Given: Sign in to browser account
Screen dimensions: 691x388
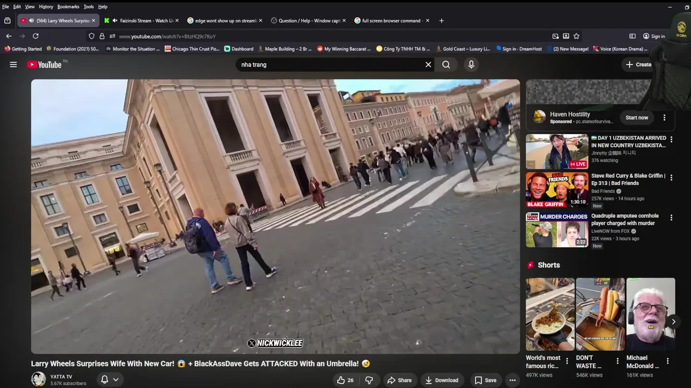Looking at the screenshot, I should tap(654, 36).
